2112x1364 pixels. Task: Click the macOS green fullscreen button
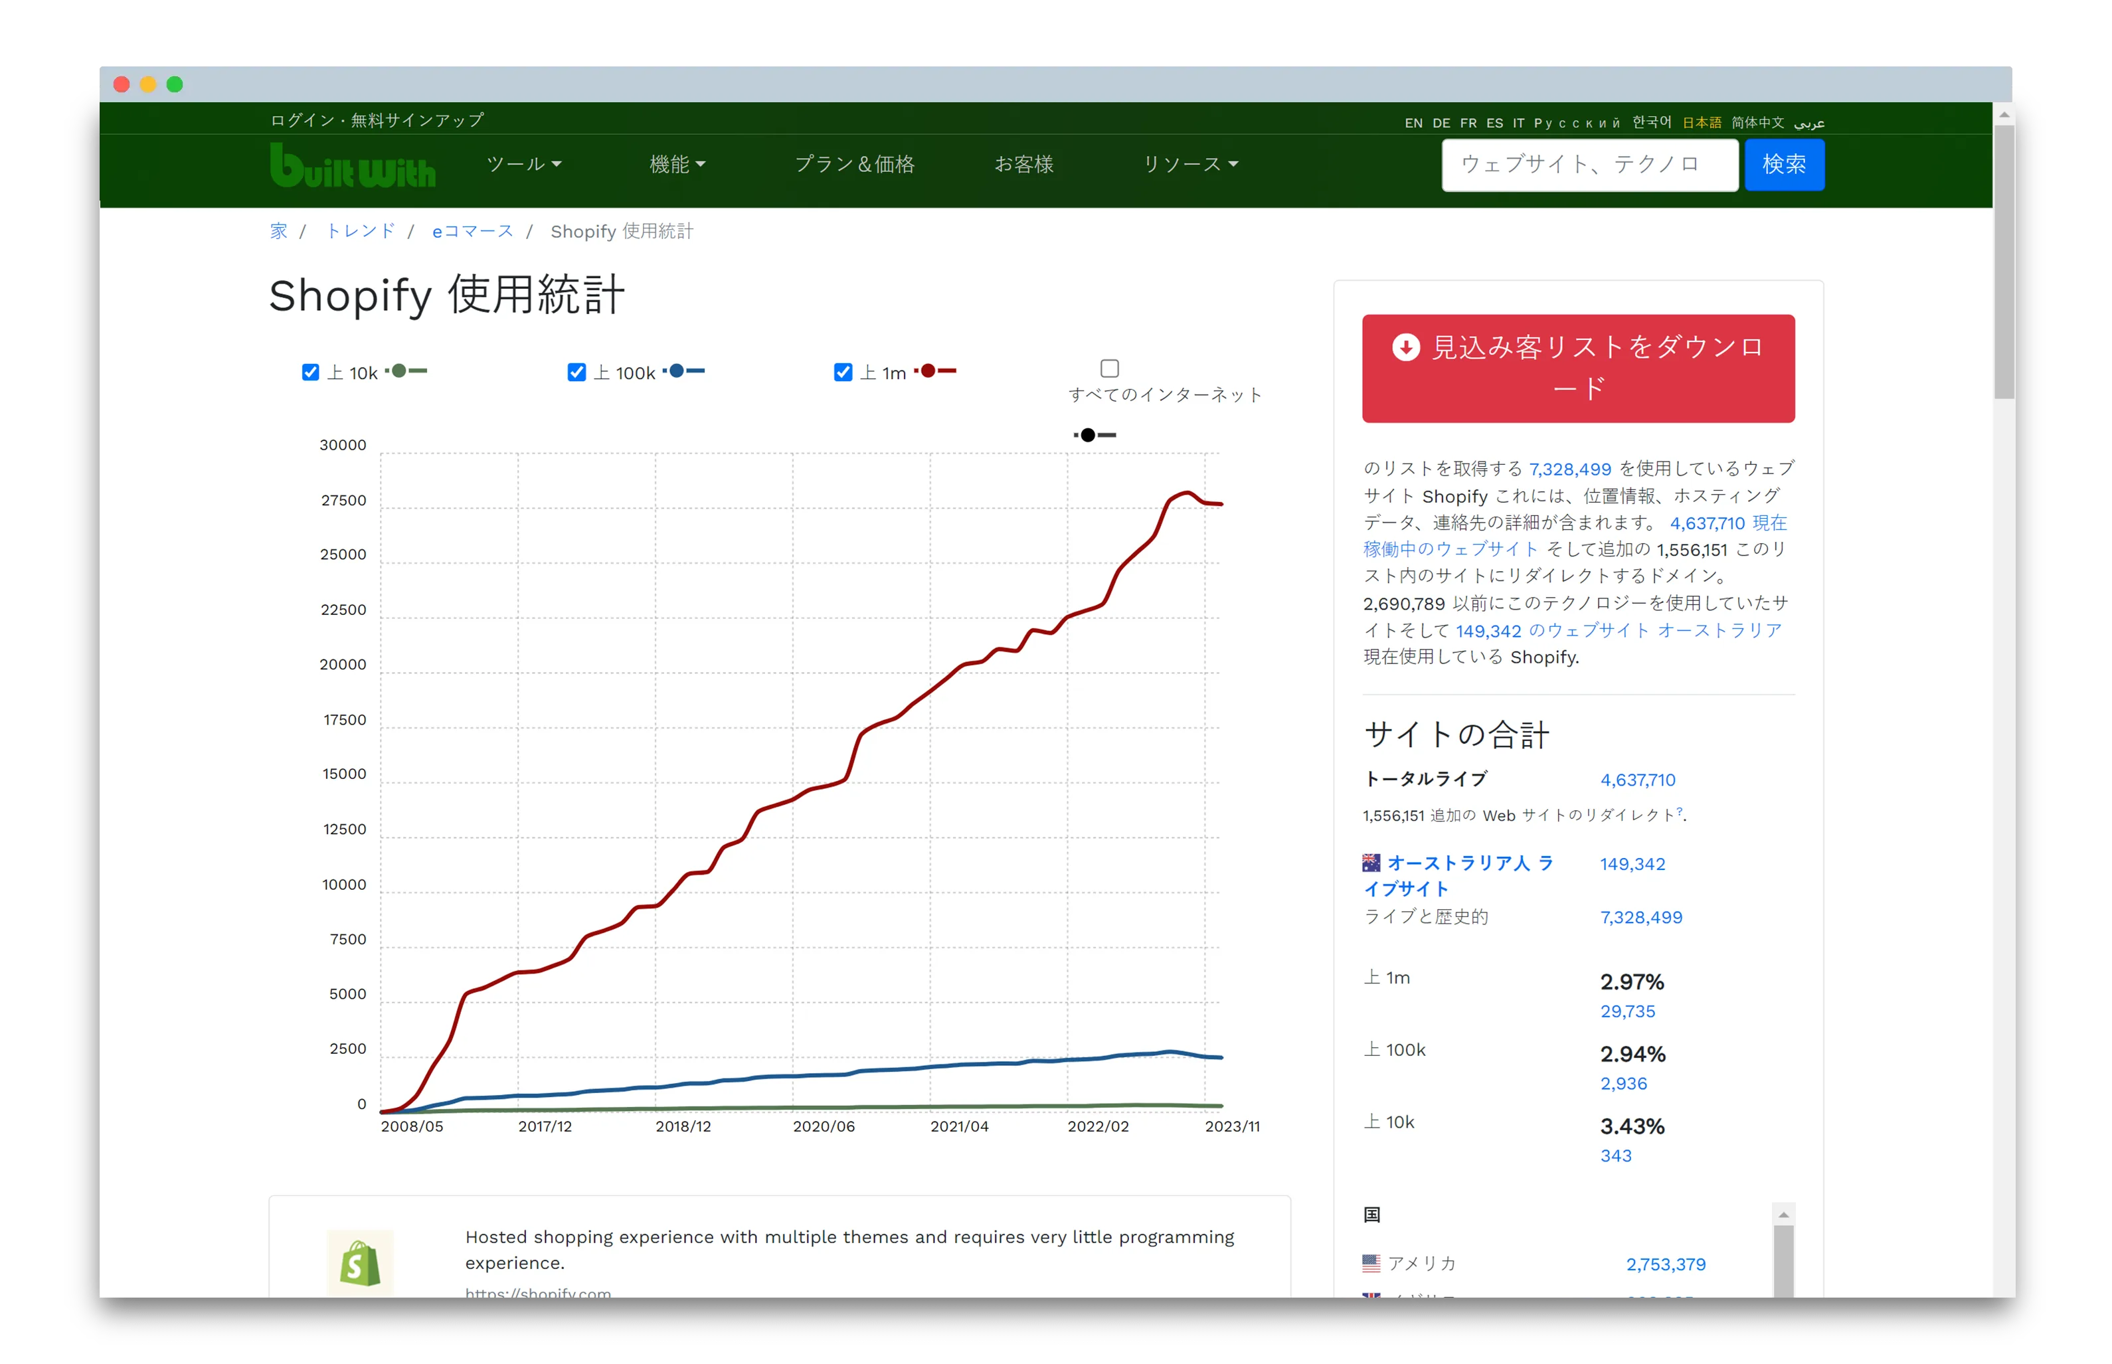coord(175,84)
